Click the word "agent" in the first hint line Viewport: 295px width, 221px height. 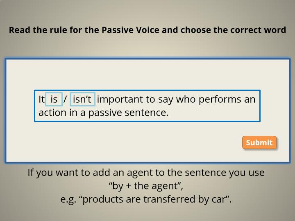point(139,173)
